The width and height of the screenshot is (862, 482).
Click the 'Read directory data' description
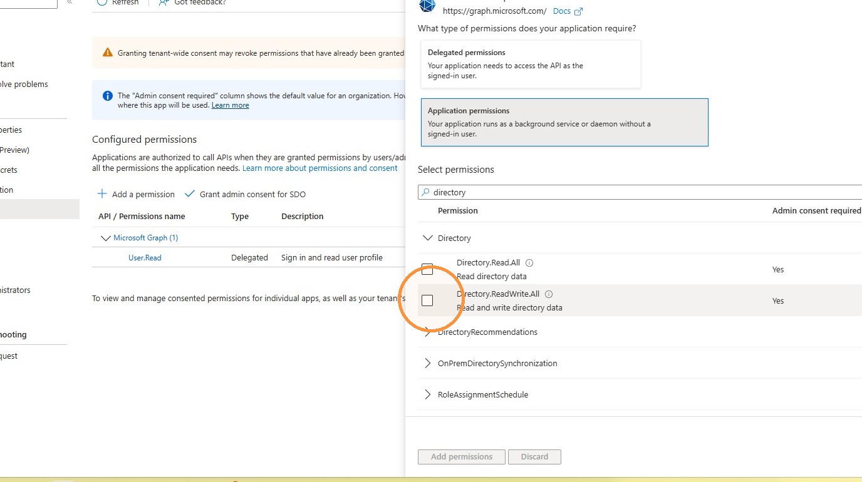(x=492, y=277)
